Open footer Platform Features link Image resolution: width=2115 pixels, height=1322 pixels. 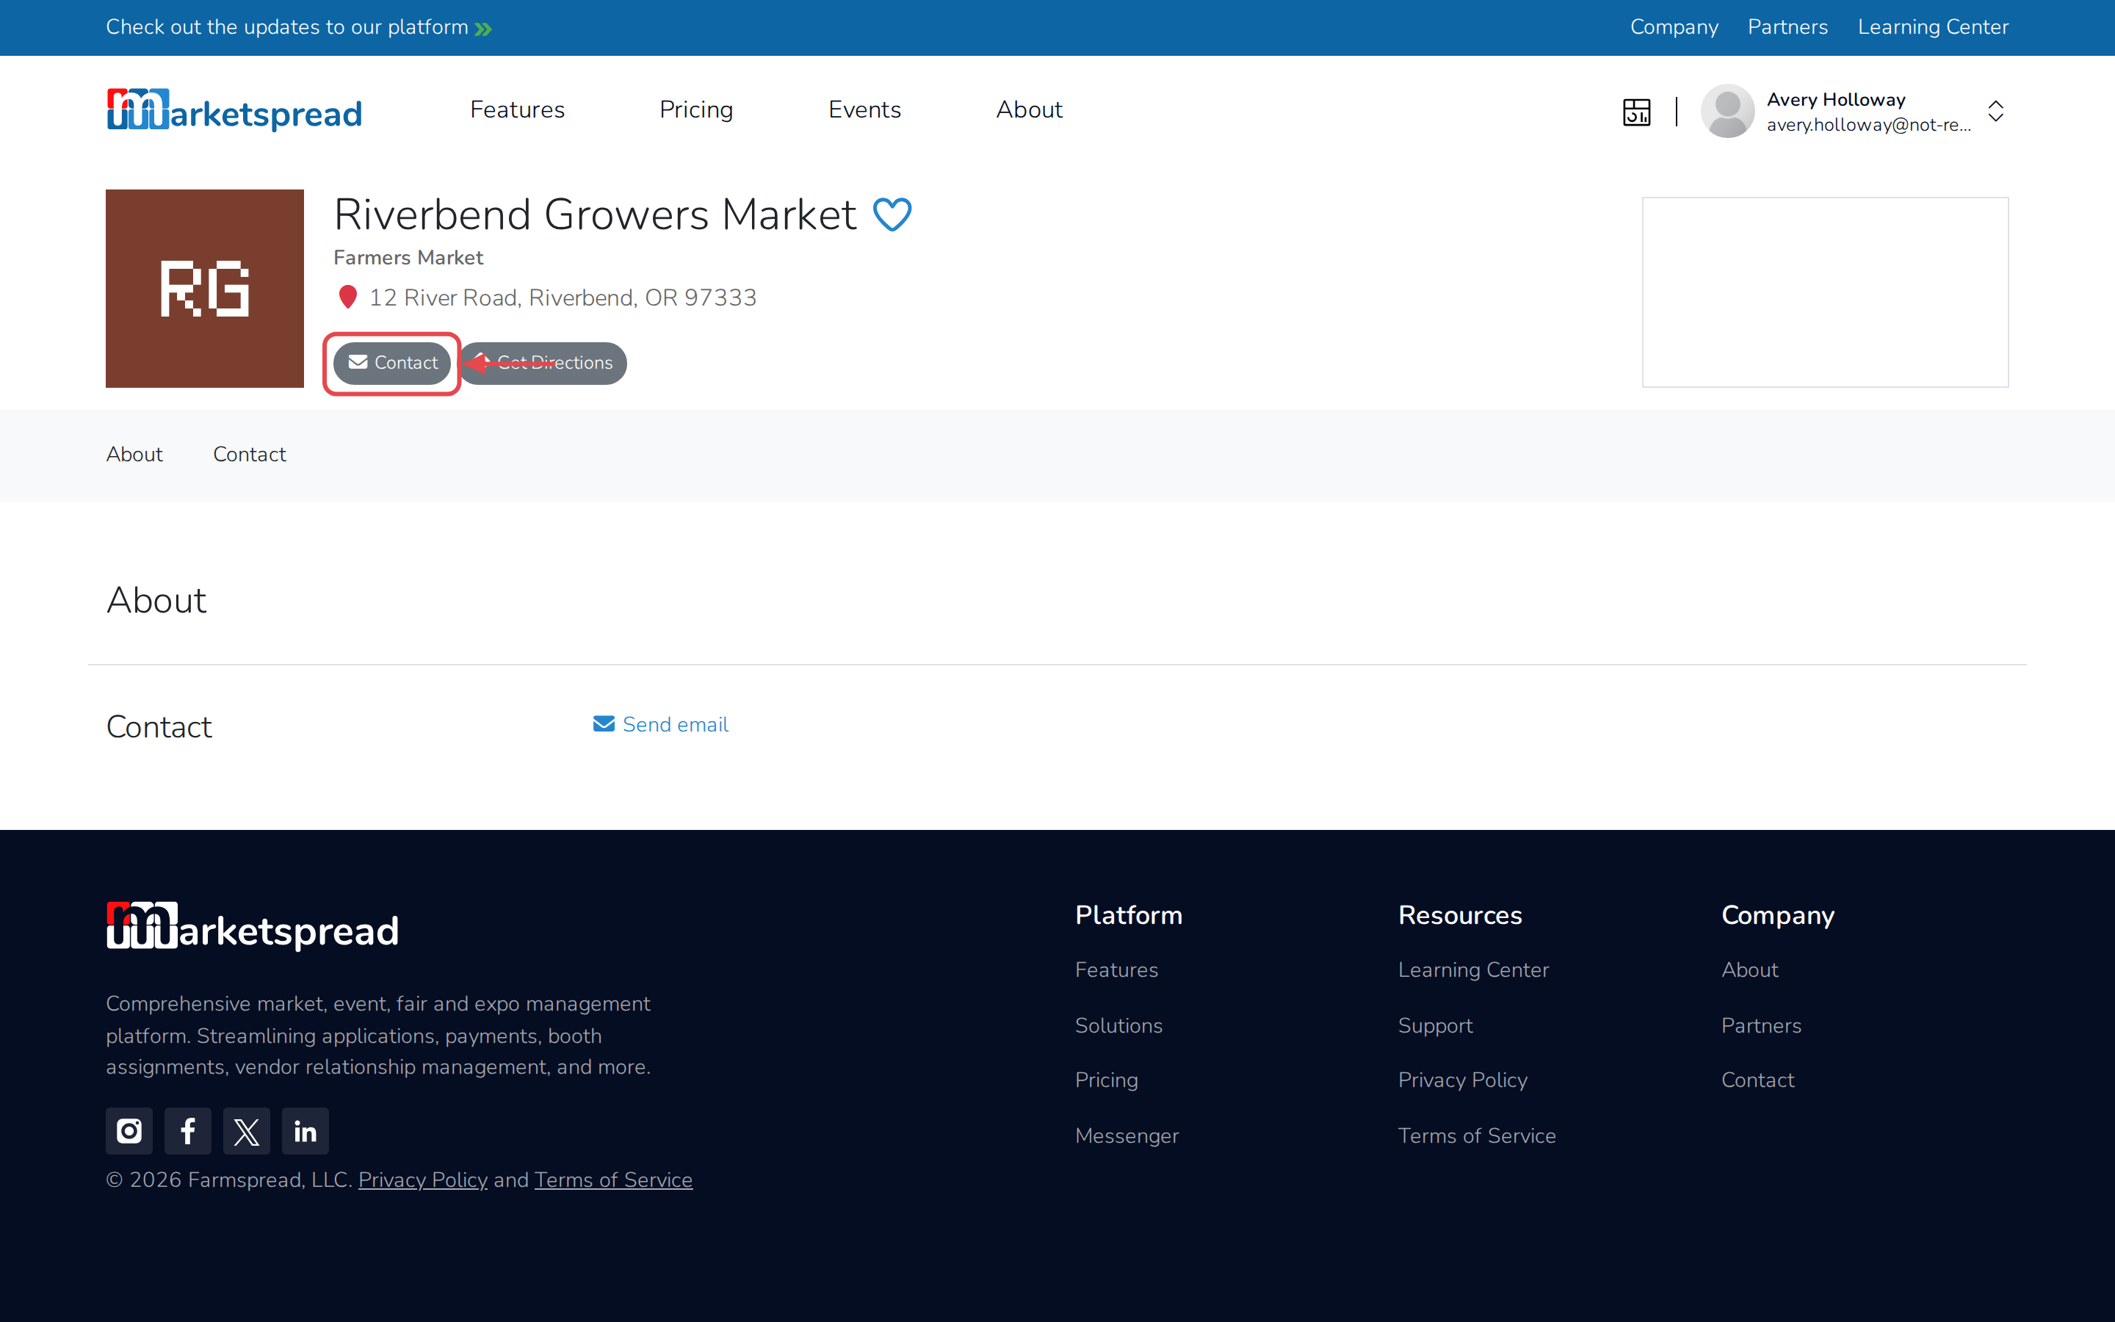1116,969
